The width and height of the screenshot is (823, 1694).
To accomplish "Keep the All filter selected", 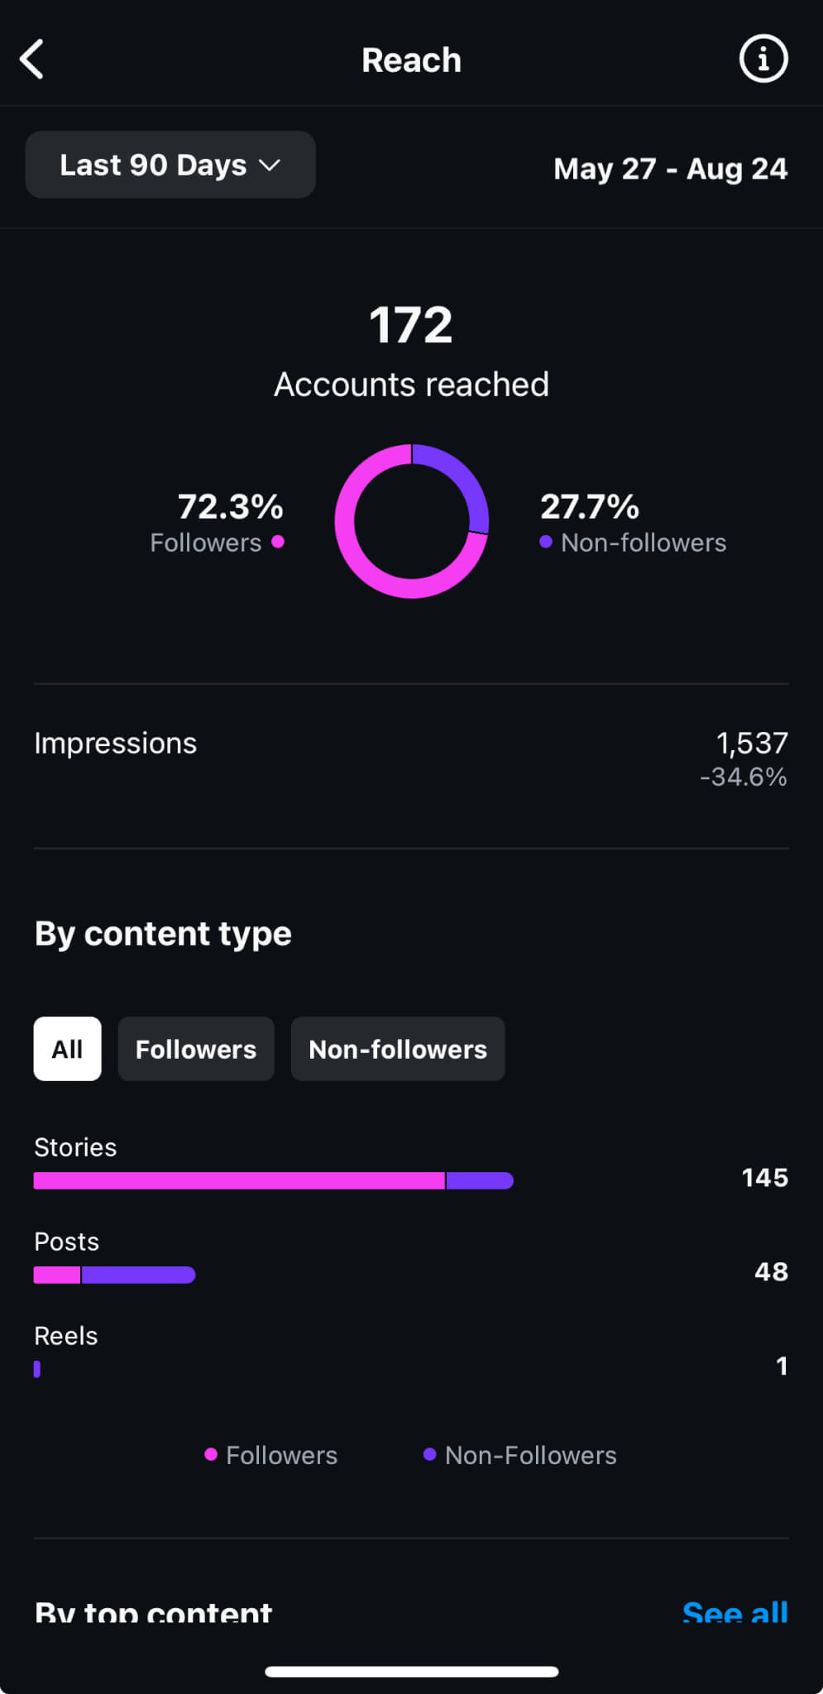I will click(x=67, y=1049).
